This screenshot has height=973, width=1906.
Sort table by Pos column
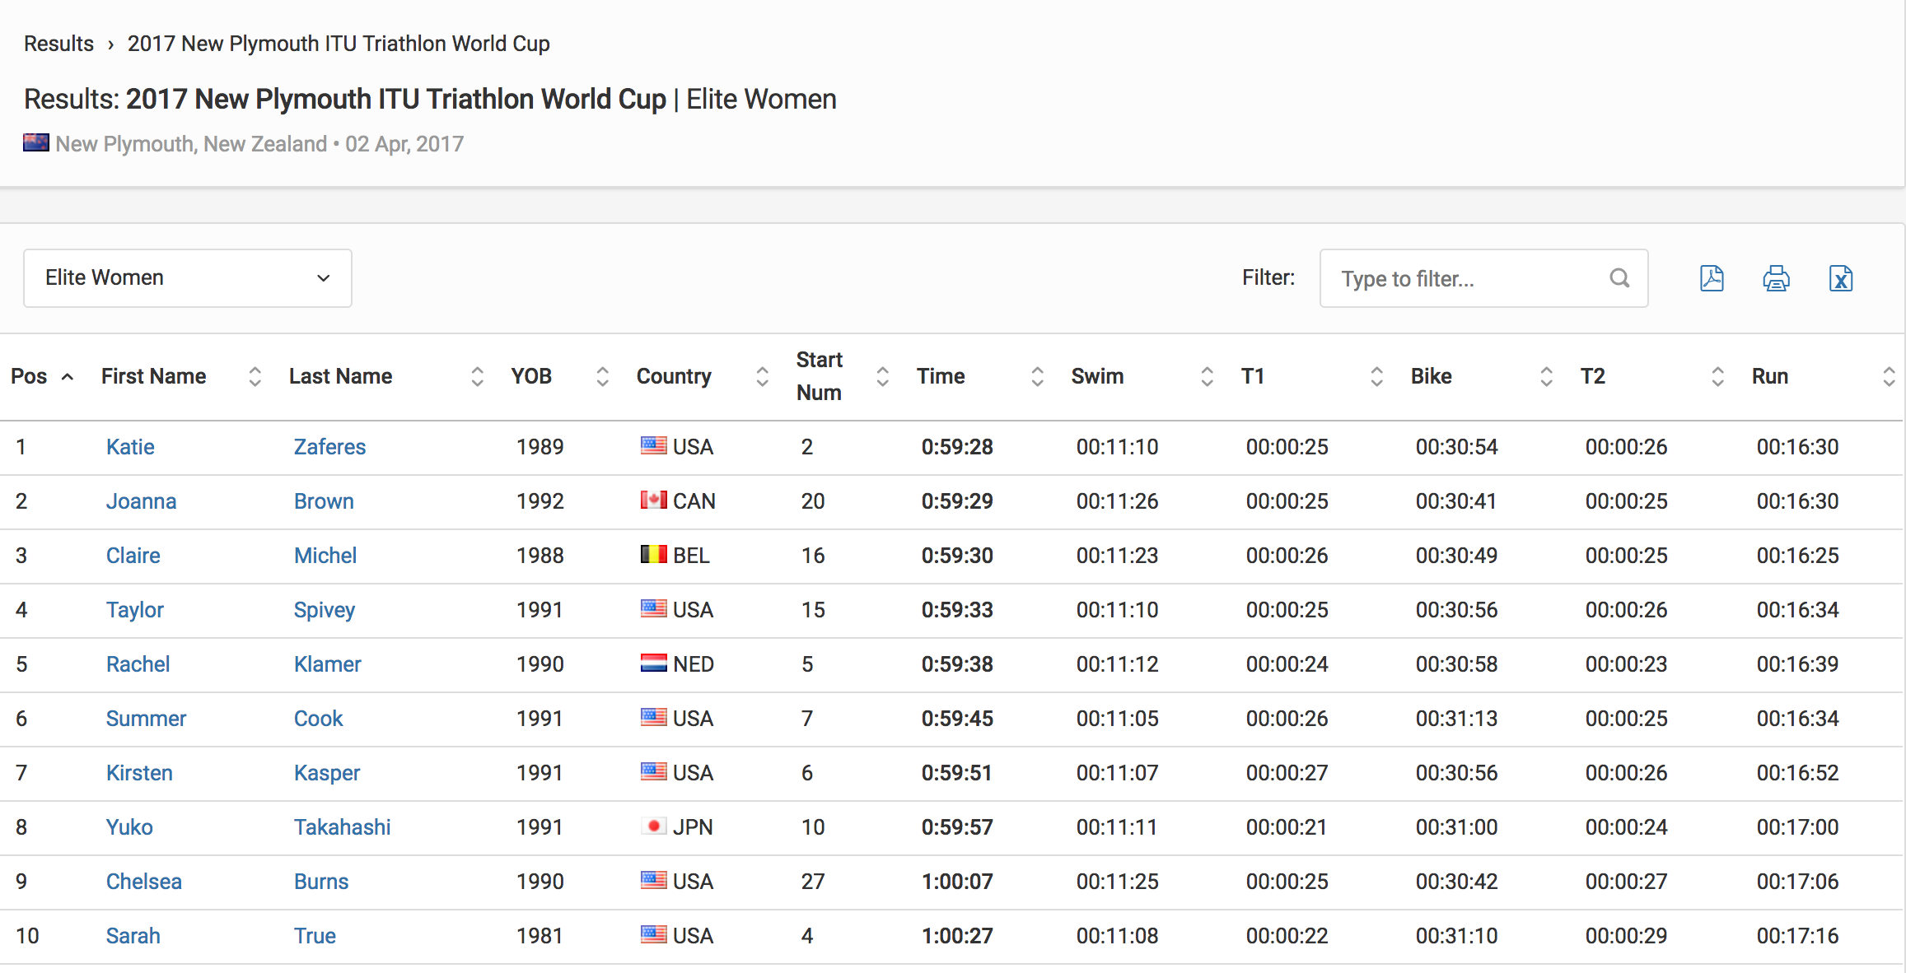tap(42, 376)
